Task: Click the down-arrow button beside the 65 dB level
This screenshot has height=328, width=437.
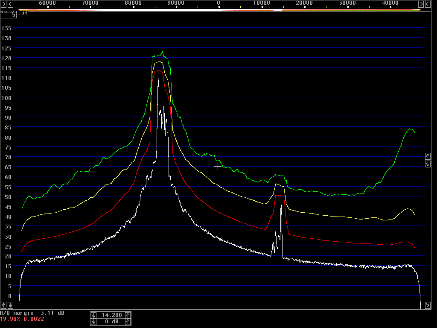Action: 428,164
